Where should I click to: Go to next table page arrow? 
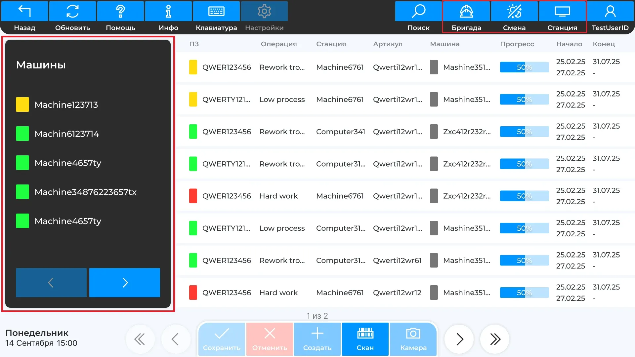pyautogui.click(x=459, y=339)
